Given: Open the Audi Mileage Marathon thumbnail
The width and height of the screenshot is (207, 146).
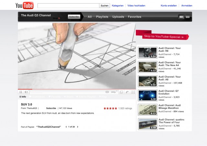Looking at the screenshot, I should (147, 110).
